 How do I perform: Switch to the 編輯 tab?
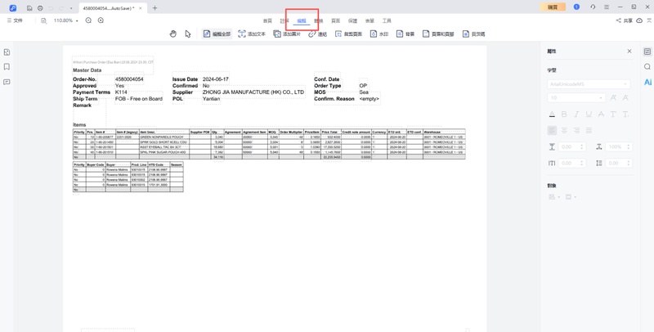[x=302, y=20]
